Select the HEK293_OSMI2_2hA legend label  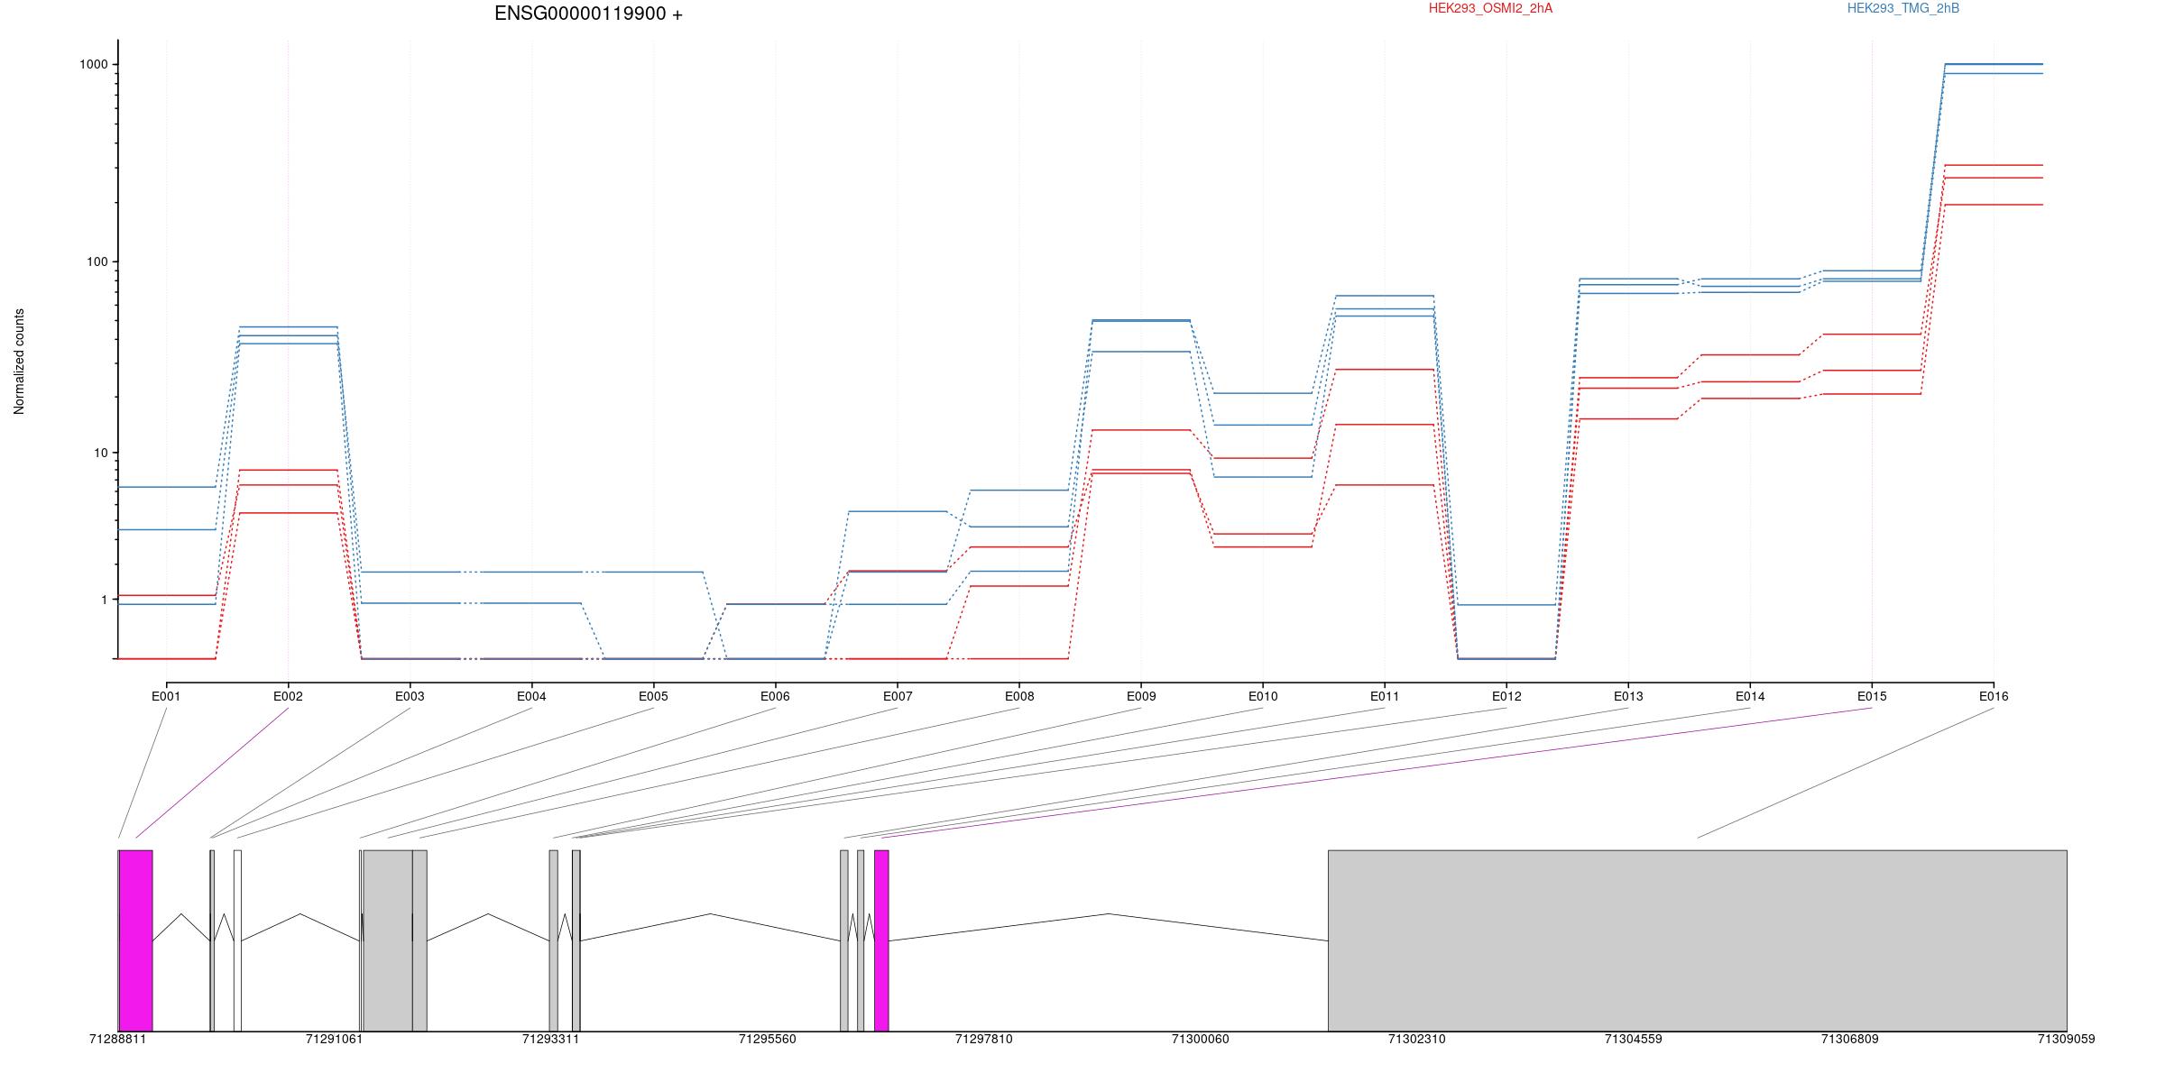(1490, 8)
